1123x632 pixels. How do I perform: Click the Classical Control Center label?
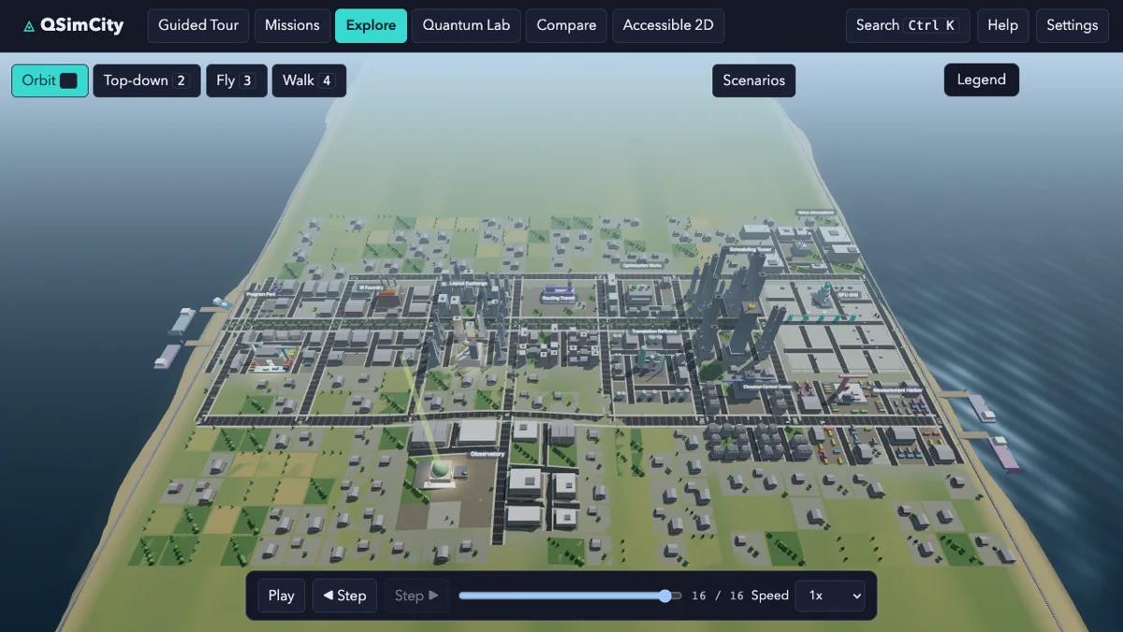[767, 385]
